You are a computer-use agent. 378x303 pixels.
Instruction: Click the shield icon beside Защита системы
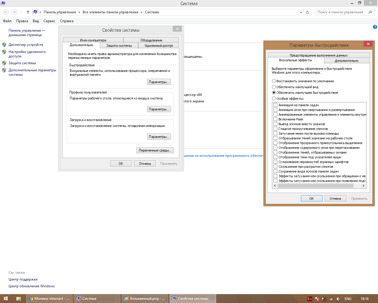click(4, 63)
